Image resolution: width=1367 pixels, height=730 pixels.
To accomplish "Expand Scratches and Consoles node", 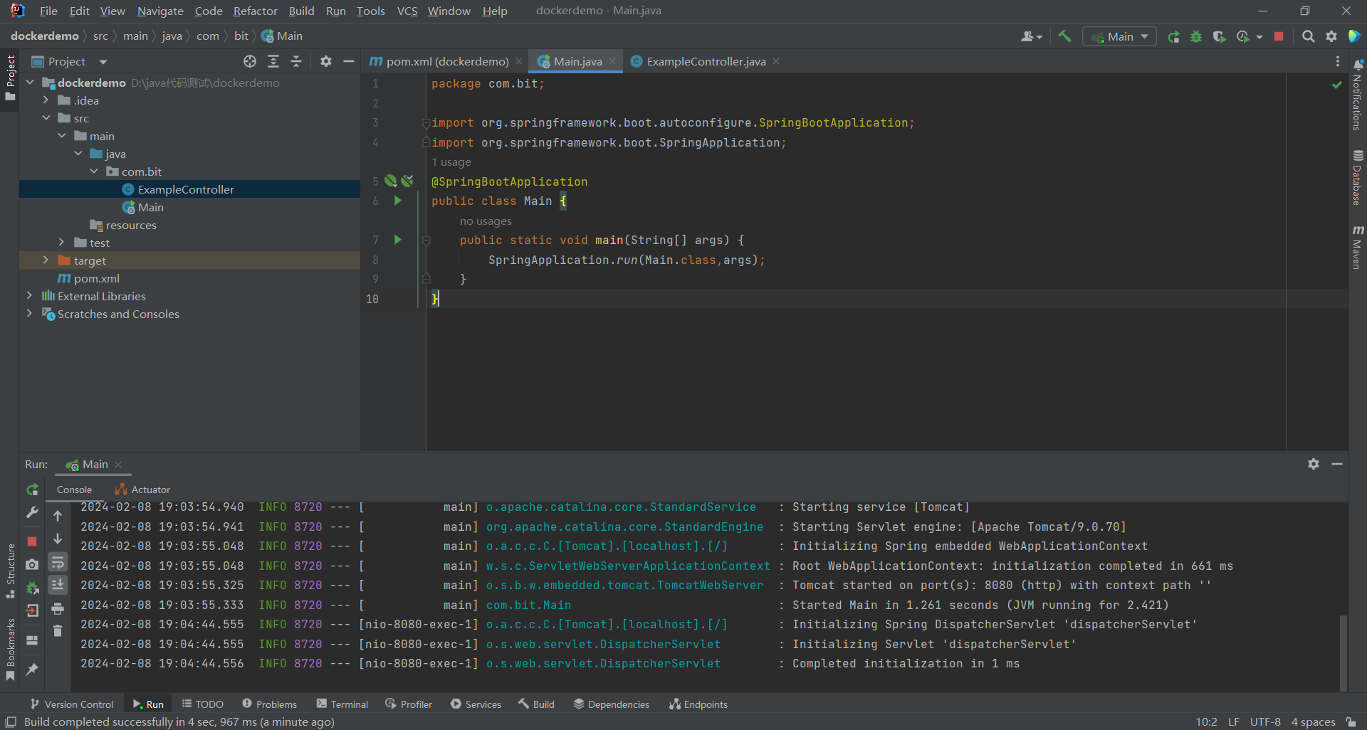I will [29, 314].
